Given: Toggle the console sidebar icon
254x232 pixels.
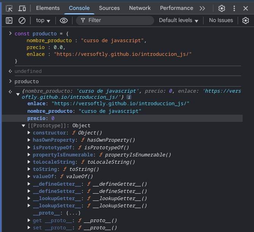Looking at the screenshot, I should (x=9, y=21).
